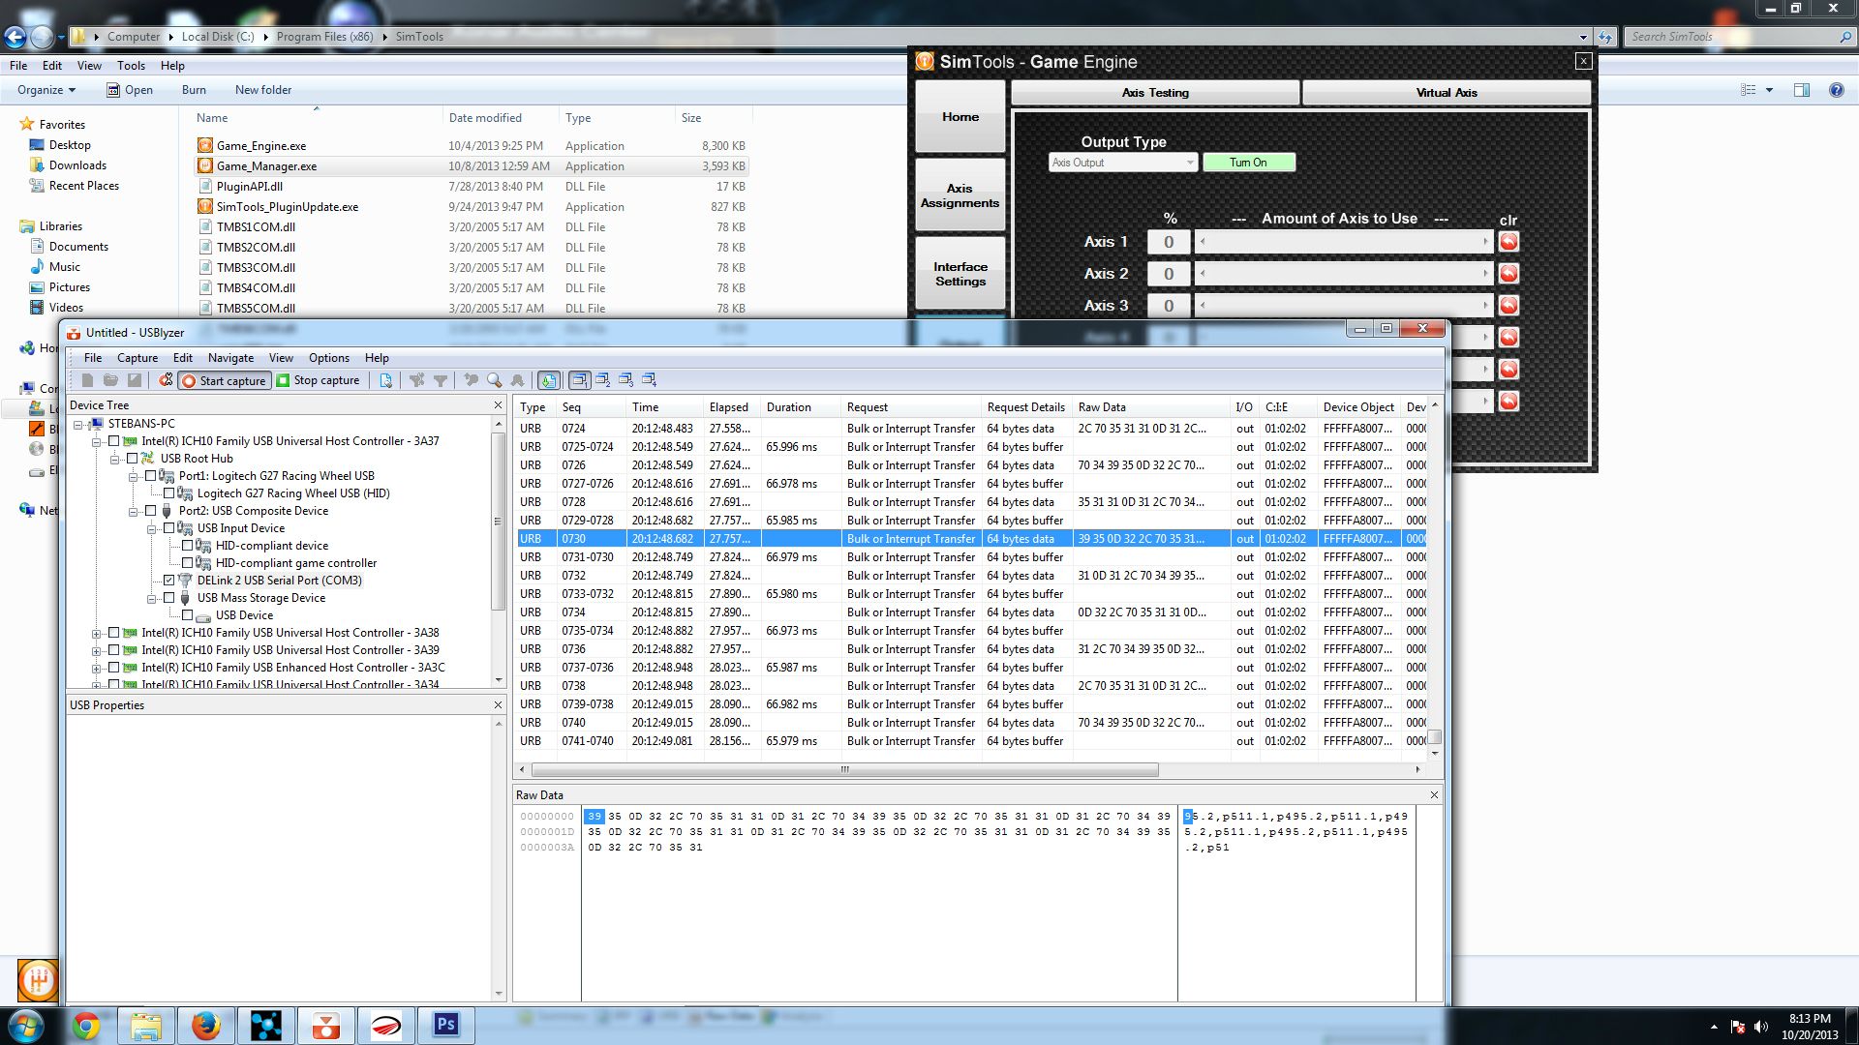Screen dimensions: 1859x1045
Task: Click the Axis Assignments button in SimTools
Action: pyautogui.click(x=960, y=195)
